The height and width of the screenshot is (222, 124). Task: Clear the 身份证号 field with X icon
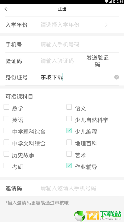(116, 77)
